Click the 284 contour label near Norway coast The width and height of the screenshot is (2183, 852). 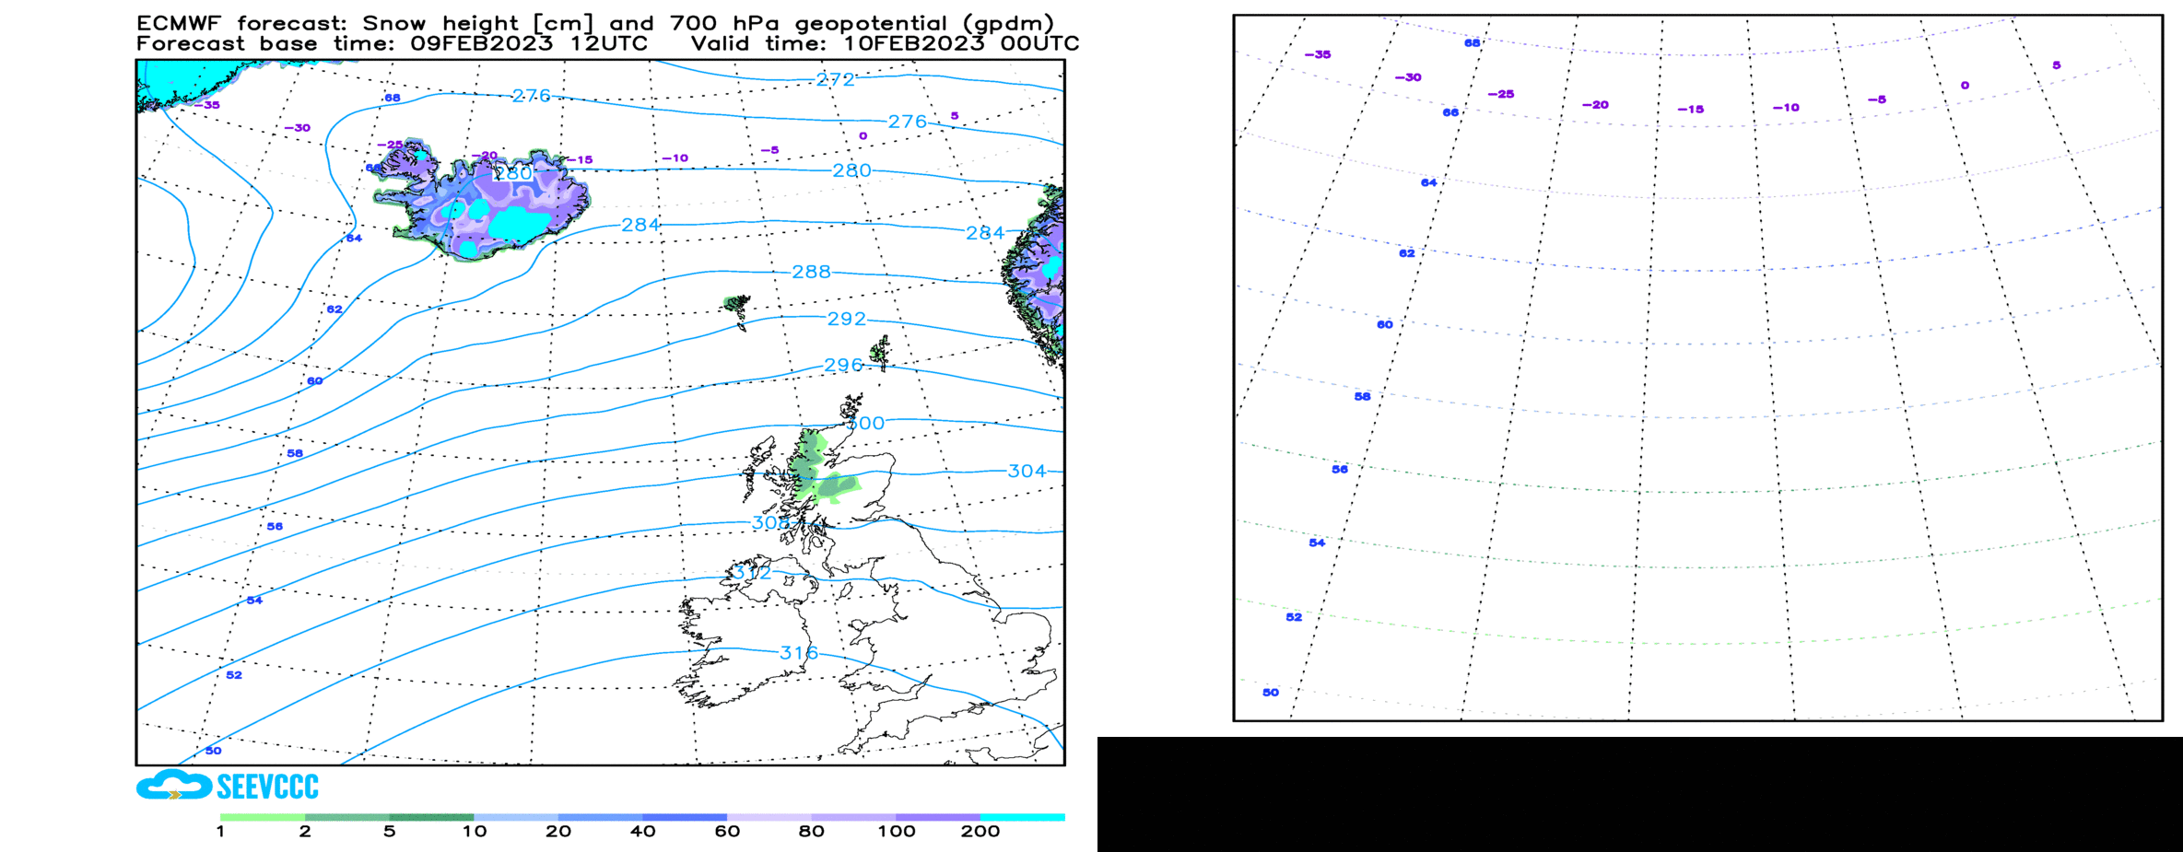pos(985,233)
